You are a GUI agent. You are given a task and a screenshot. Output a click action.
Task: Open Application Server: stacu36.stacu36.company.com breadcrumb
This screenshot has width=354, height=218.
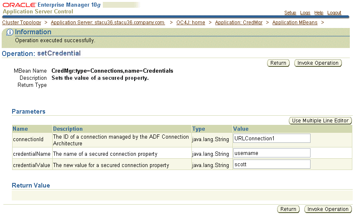point(108,23)
